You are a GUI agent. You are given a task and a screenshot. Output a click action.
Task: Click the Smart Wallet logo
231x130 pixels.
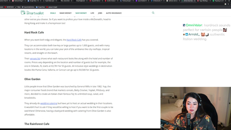pos(32,13)
